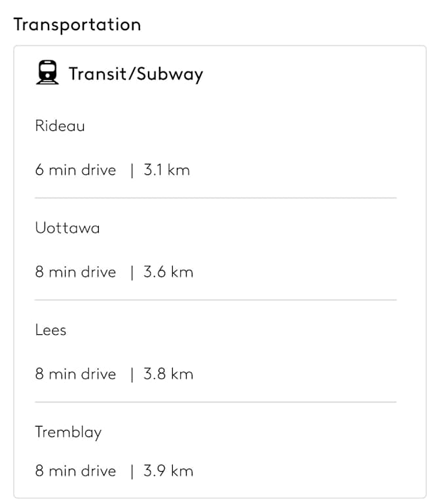Open the Tremblay station entry
The height and width of the screenshot is (500, 440).
[68, 433]
